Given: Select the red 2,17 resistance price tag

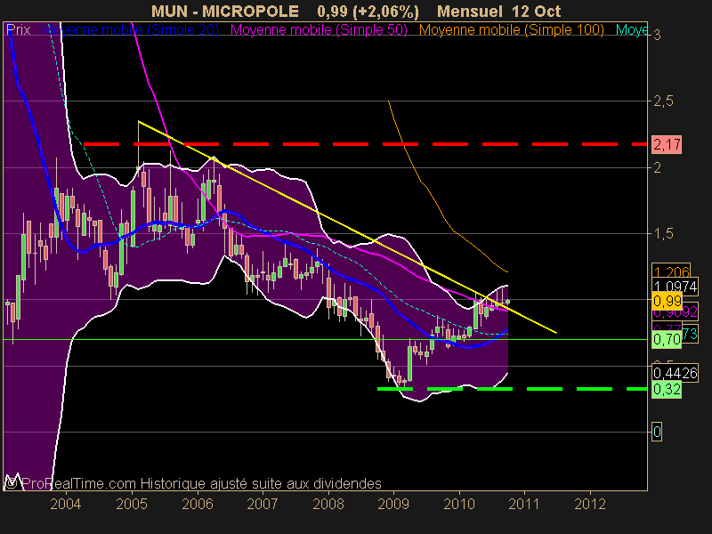Looking at the screenshot, I should pos(666,144).
